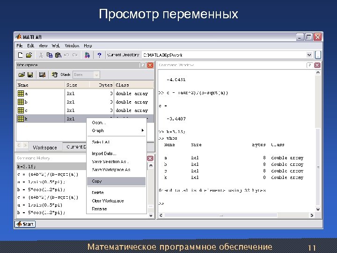Sort Workspace by Class column header
337x253 pixels.
pos(134,85)
